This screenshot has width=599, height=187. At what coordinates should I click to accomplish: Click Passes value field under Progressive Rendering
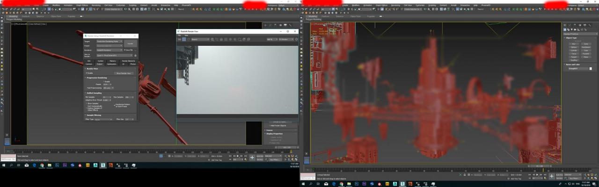(107, 84)
